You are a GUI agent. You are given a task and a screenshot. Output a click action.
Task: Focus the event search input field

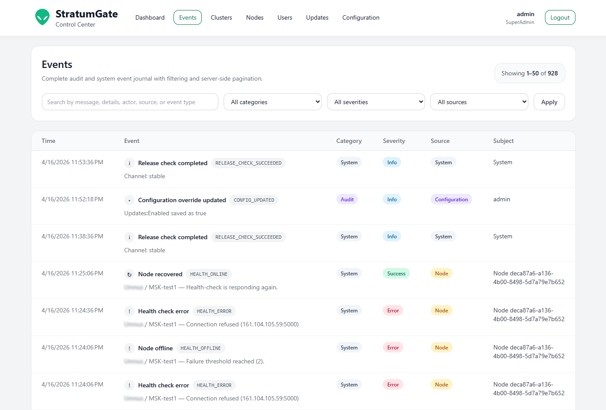(130, 102)
